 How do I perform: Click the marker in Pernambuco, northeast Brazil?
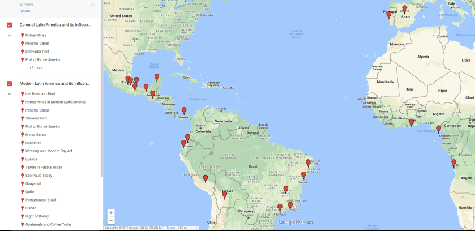308,163
